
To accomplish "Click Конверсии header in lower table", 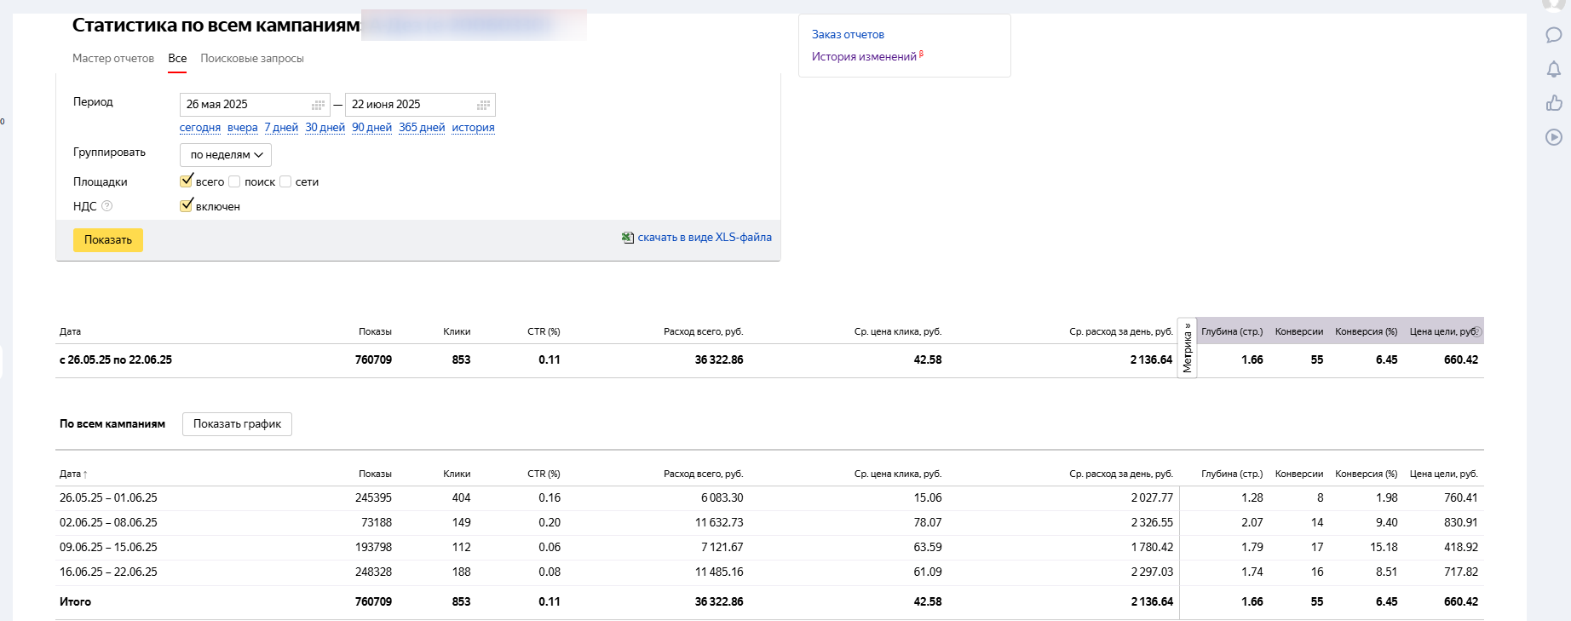I will click(x=1299, y=474).
